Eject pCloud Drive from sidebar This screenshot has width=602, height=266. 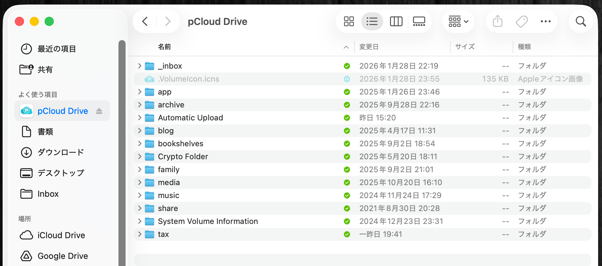coord(99,111)
